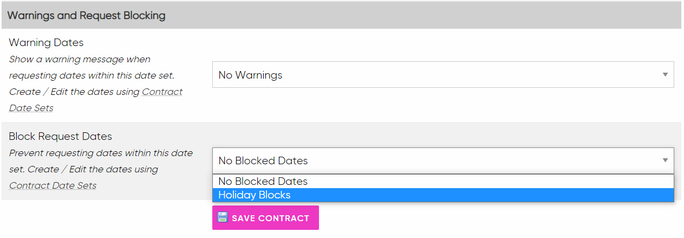Image resolution: width=684 pixels, height=238 pixels.
Task: Click the Warnings and Request Blocking header
Action: tap(87, 16)
